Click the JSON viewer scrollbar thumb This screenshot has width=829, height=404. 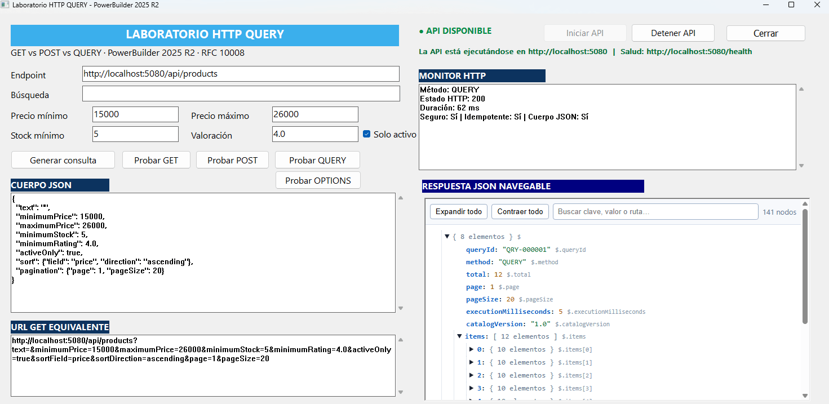point(805,267)
